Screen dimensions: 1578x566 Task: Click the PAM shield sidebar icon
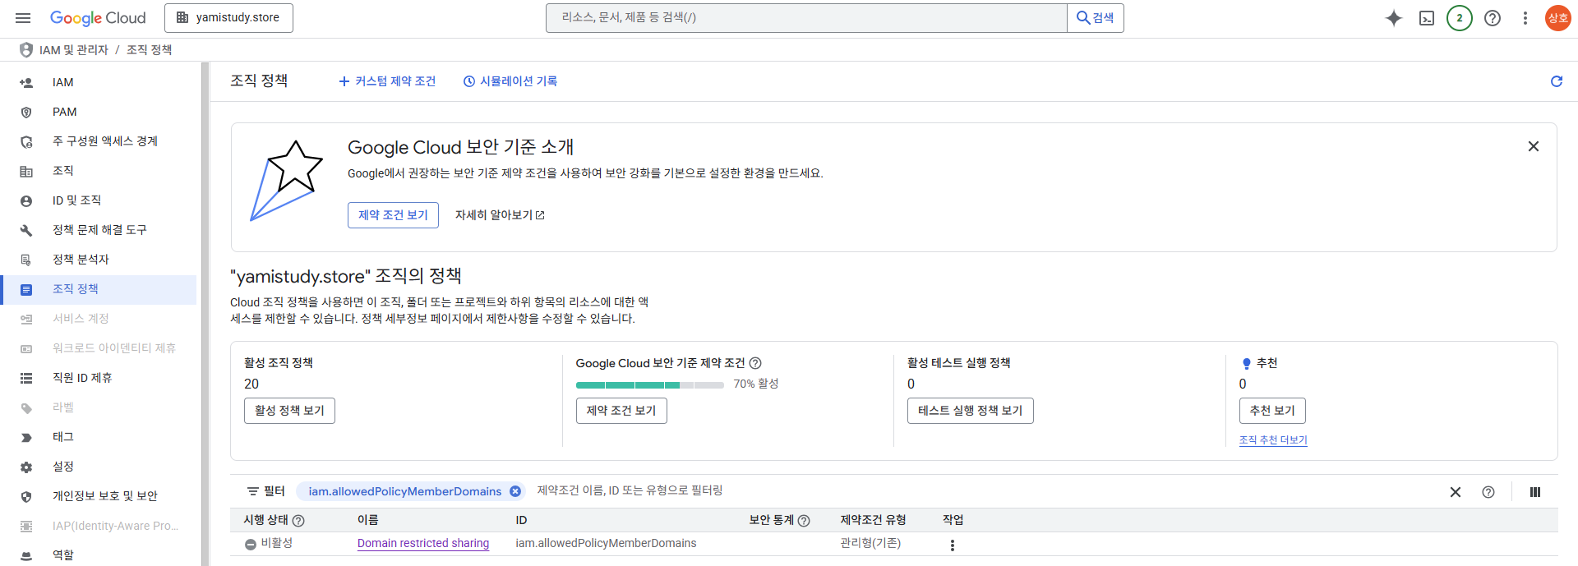pos(26,113)
